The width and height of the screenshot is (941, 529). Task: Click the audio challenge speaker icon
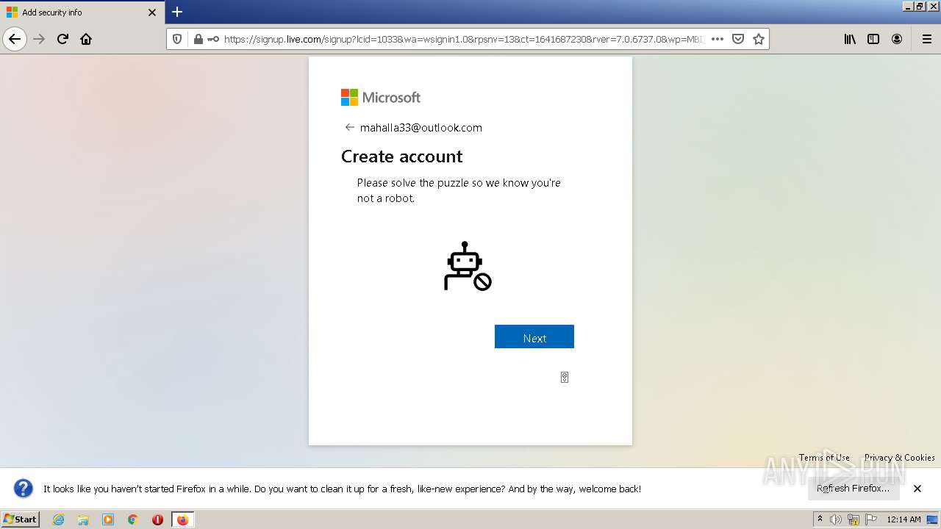pos(565,377)
